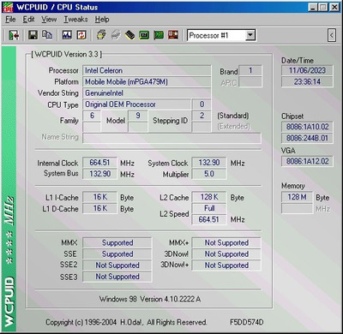Click the Multiplier value 5.0
343x334 pixels.
(x=209, y=174)
